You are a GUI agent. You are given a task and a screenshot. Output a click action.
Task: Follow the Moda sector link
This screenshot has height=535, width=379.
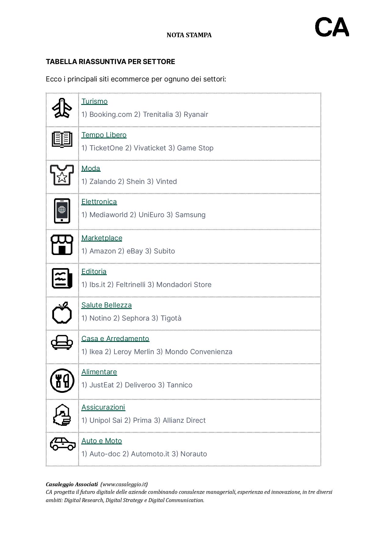(x=91, y=168)
